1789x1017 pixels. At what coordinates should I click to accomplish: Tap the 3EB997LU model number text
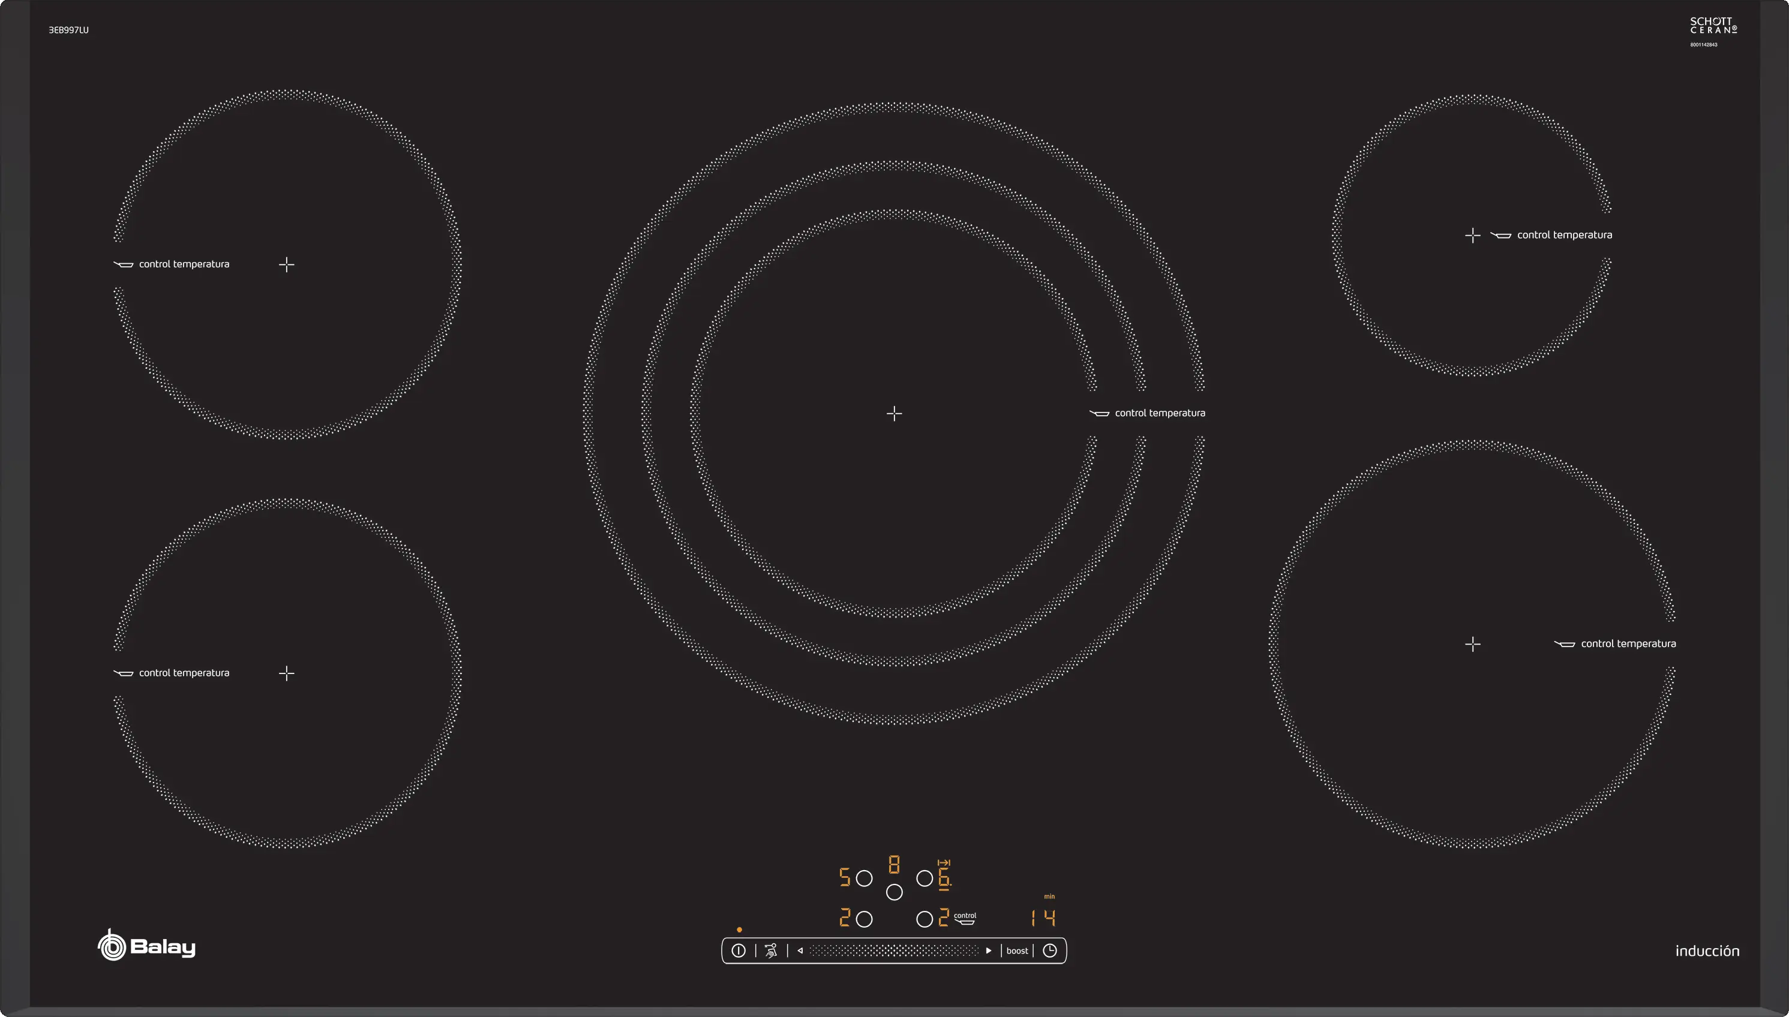point(68,30)
